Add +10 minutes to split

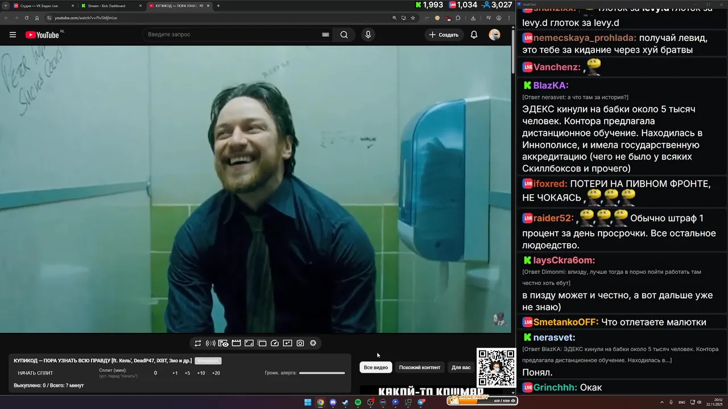tap(201, 373)
